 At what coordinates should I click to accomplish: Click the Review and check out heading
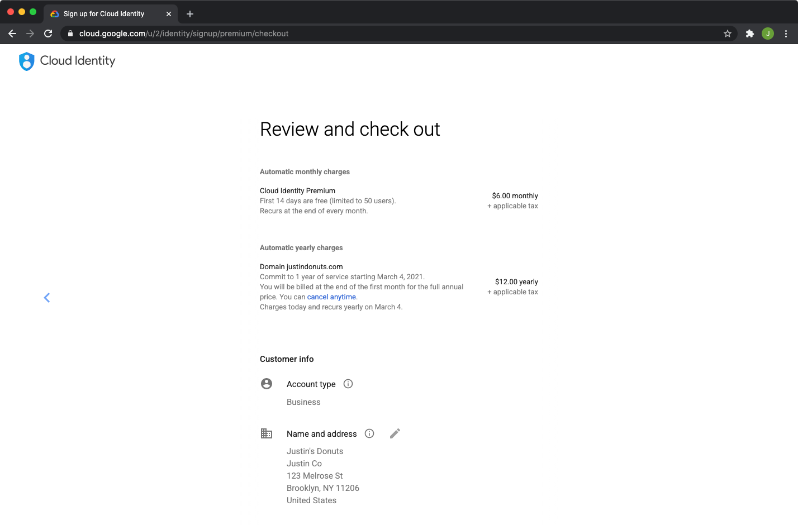350,129
